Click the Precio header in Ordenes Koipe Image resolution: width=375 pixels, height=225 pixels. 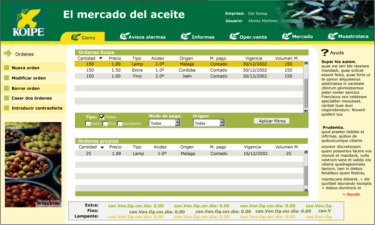(115, 58)
